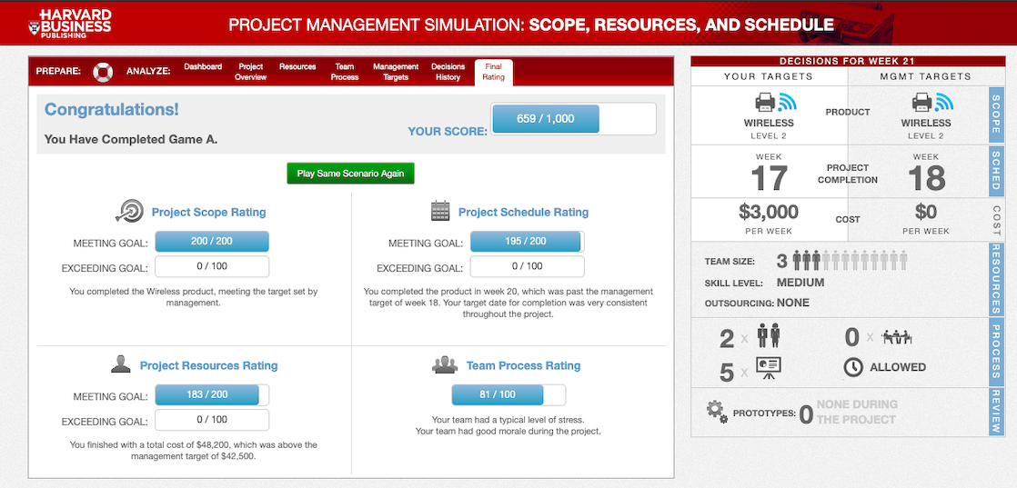Select the PROCESS side tab
Viewport: 1017px width, 488px height.
996,352
